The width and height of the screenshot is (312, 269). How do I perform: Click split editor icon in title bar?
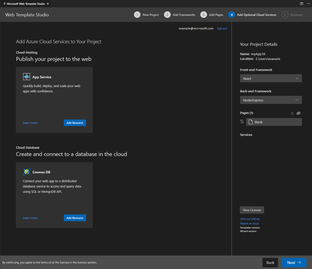(x=301, y=4)
